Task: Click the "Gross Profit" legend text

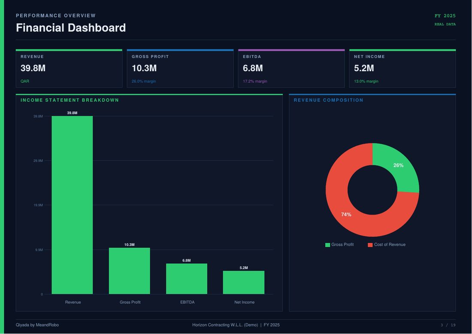Action: point(342,245)
